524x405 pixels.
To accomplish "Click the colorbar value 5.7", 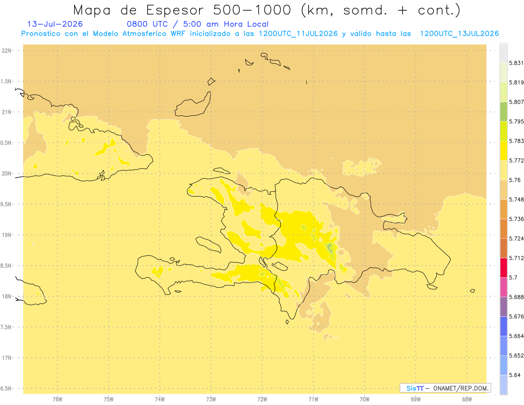I will (x=513, y=277).
